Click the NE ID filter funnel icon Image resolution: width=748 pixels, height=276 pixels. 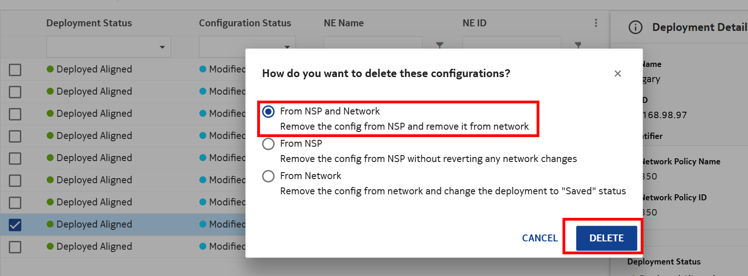(x=578, y=45)
